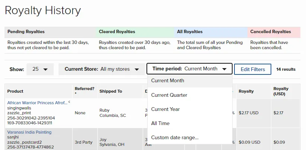The width and height of the screenshot is (306, 150).
Task: Click the Edit Filters button
Action: coord(253,69)
